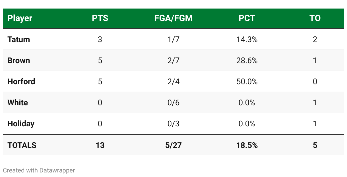Select Tatum's 1/7 field goal cell

(x=173, y=39)
